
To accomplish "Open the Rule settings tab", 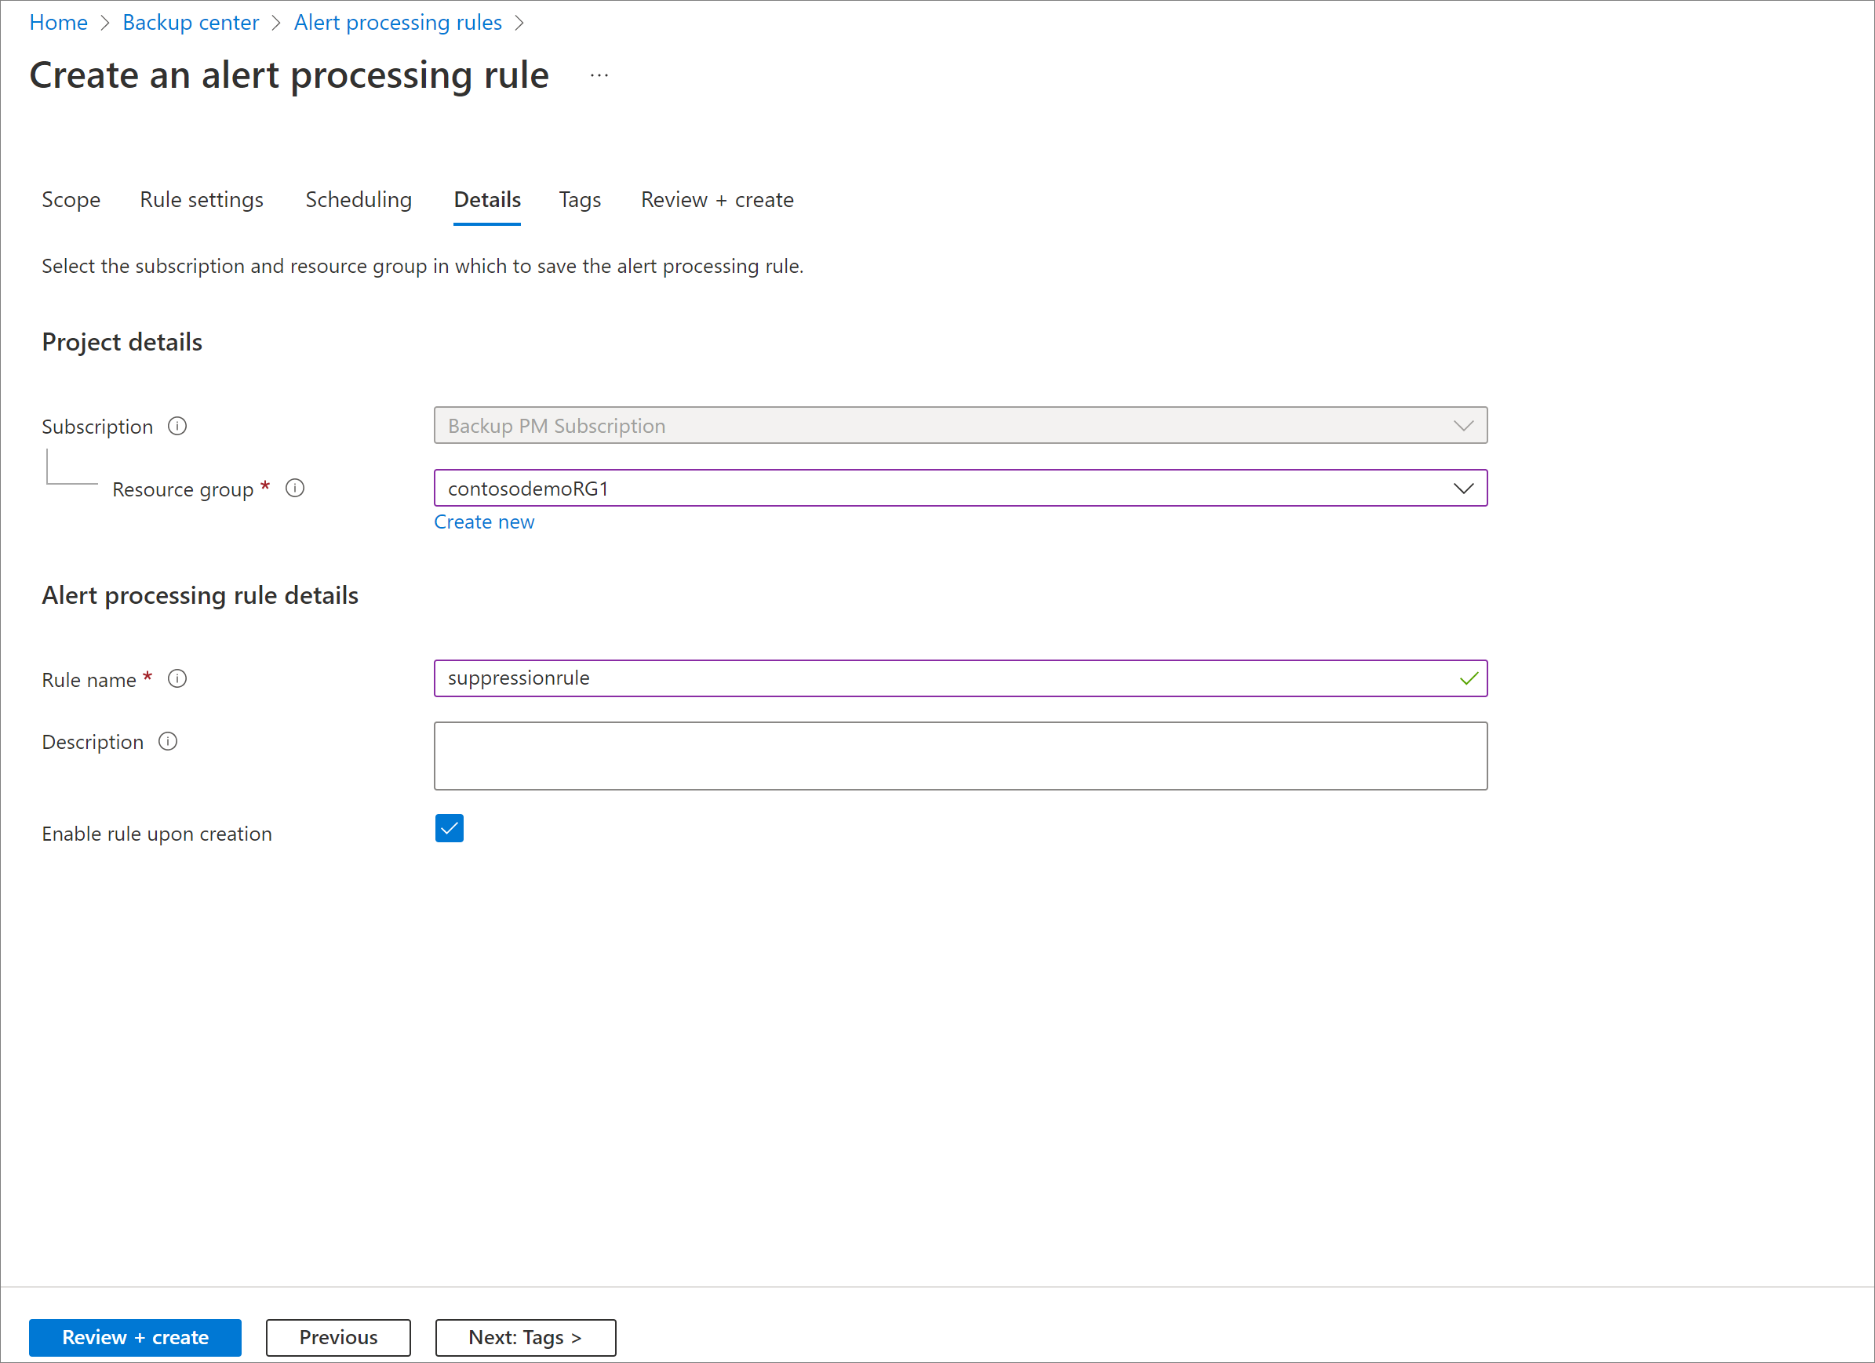I will [x=199, y=199].
